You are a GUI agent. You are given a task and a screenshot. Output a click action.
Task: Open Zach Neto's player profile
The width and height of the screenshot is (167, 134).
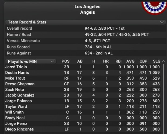coord(15,90)
